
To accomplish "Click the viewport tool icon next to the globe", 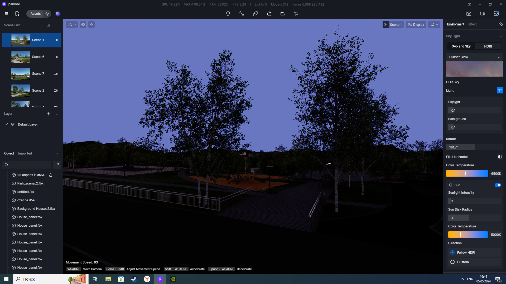I will tap(91, 24).
